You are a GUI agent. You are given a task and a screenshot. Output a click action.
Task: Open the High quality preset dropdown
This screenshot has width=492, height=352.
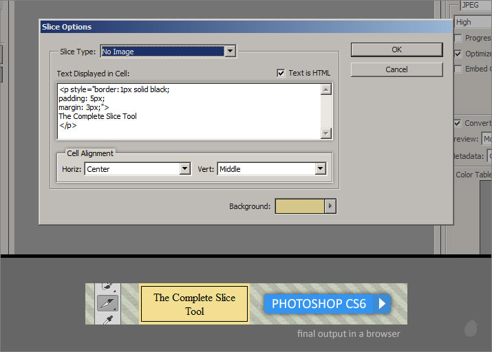pyautogui.click(x=473, y=22)
